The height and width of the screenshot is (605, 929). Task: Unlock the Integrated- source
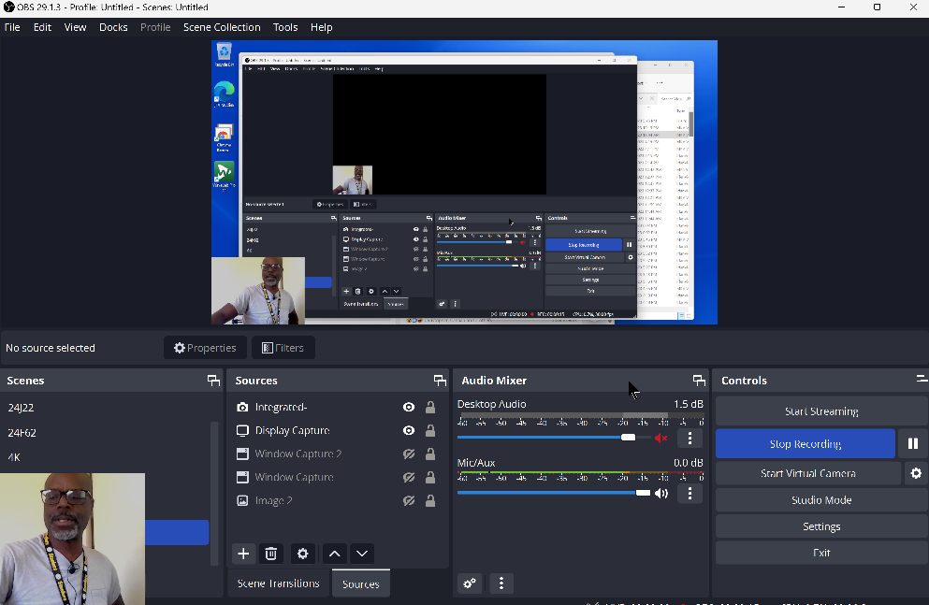(x=430, y=408)
